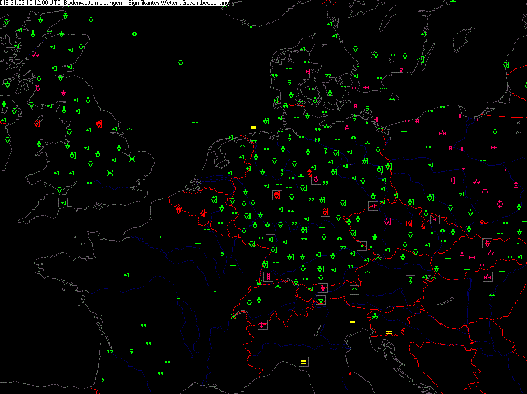Click the boxed pink drifting-snow arrow symbol
This screenshot has height=394, width=527.
tap(262, 325)
